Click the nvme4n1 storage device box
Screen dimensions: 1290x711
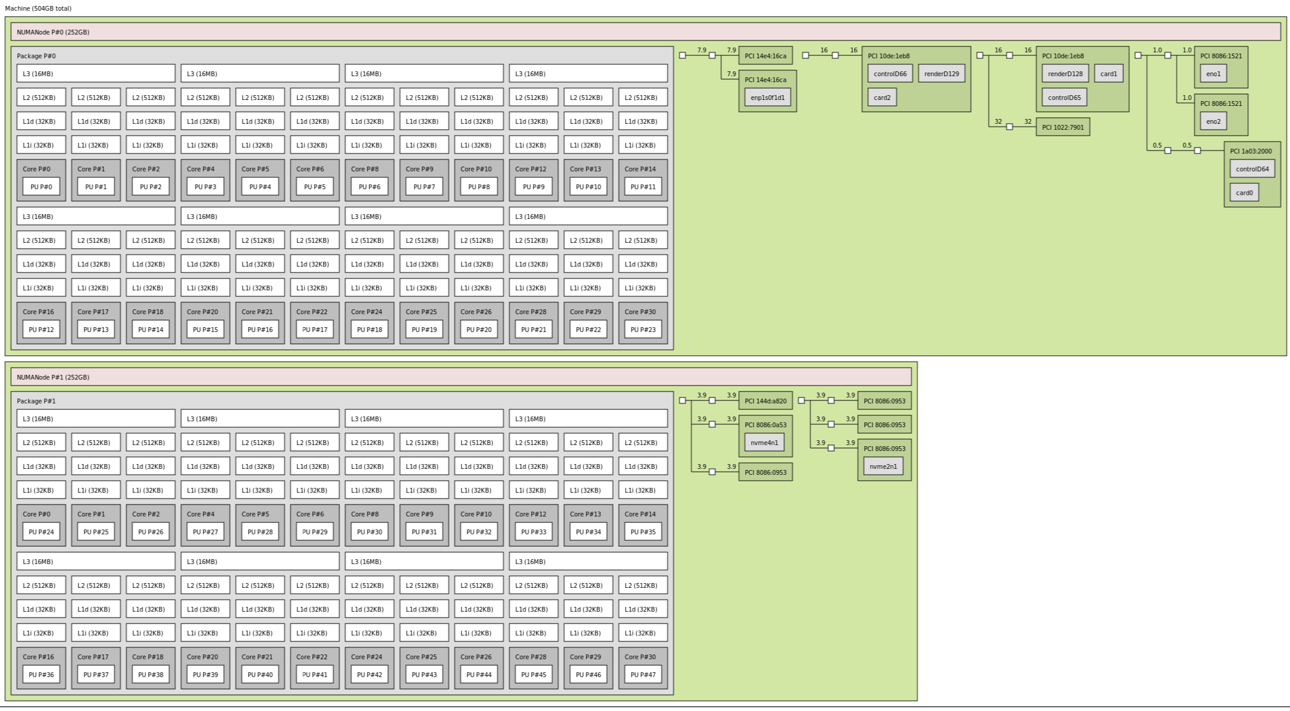(764, 443)
